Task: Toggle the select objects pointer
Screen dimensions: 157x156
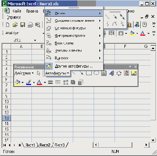Action: click(x=39, y=73)
